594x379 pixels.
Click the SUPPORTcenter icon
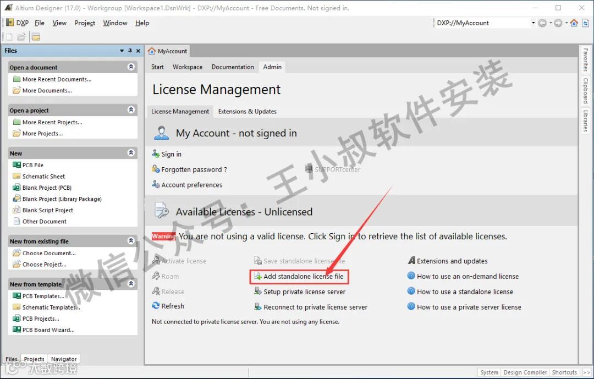309,169
